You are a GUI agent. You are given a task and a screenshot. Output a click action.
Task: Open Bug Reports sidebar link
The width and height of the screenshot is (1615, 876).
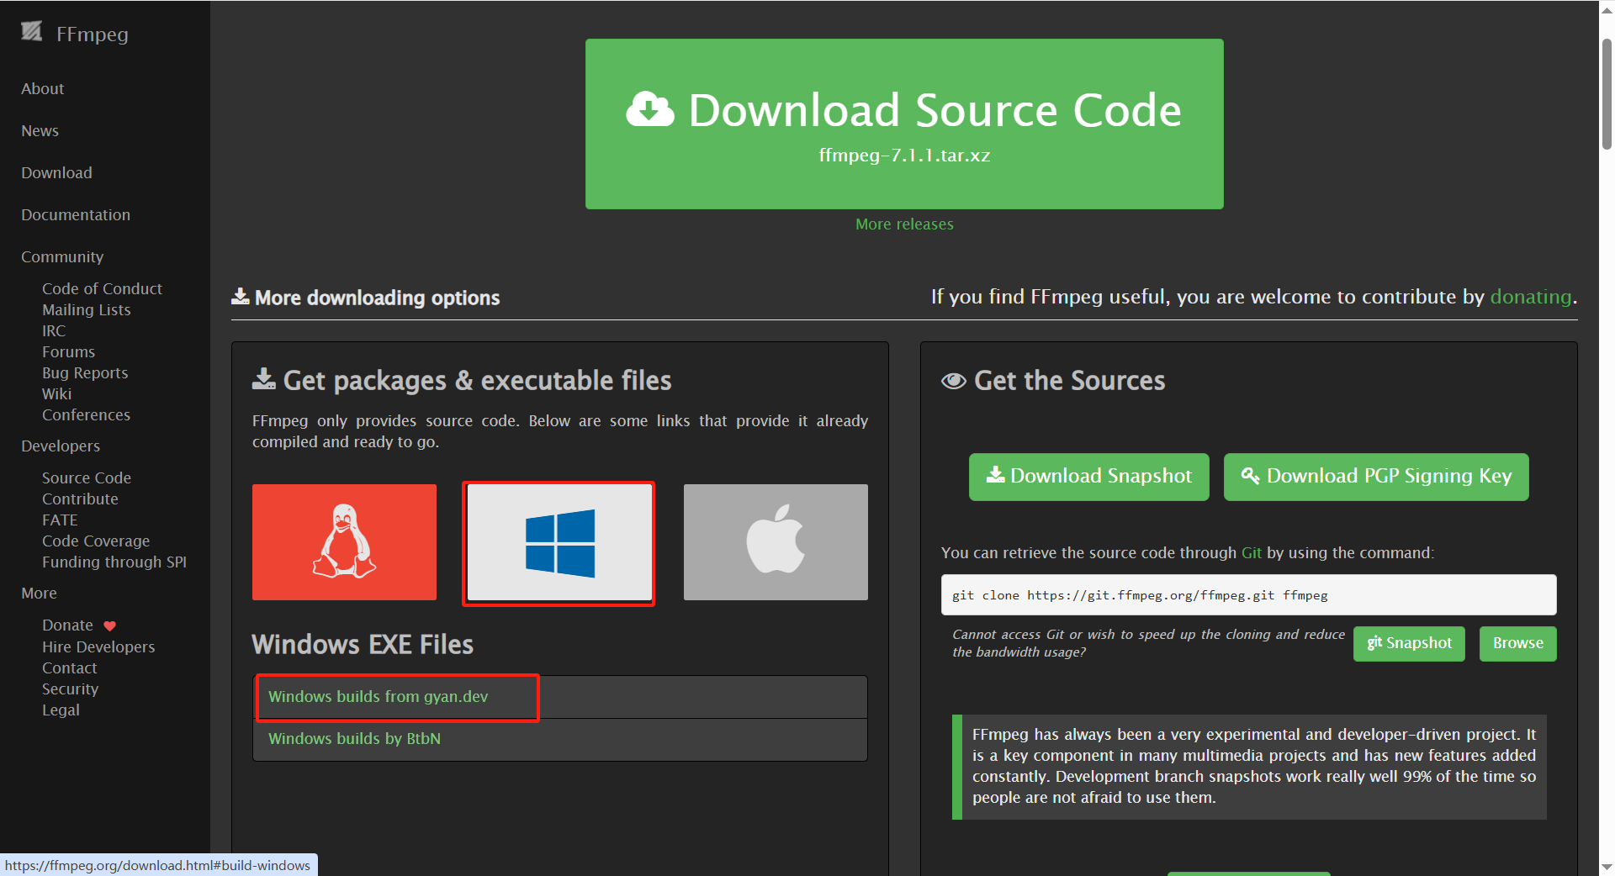(85, 373)
